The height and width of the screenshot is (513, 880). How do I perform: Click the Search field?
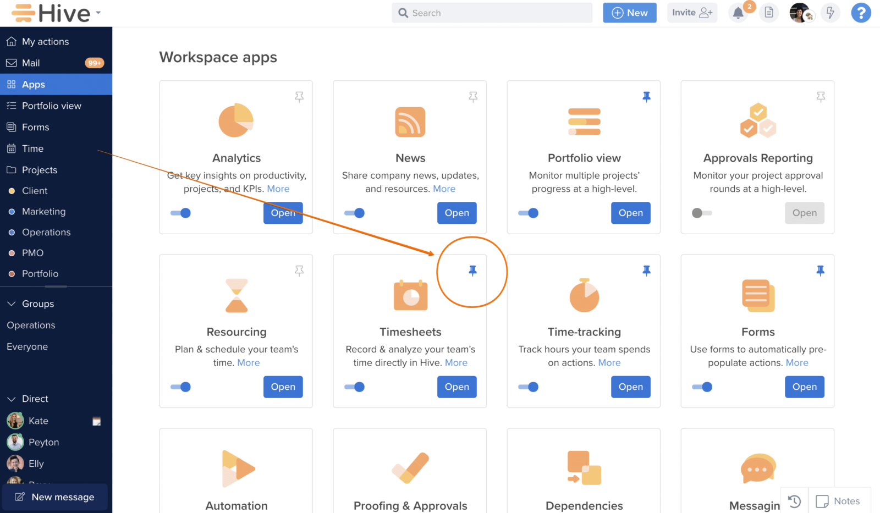click(492, 13)
